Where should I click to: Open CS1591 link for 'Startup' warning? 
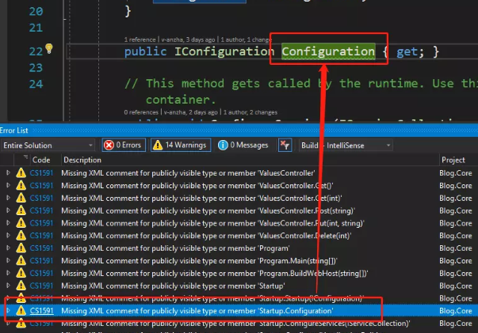pyautogui.click(x=41, y=286)
